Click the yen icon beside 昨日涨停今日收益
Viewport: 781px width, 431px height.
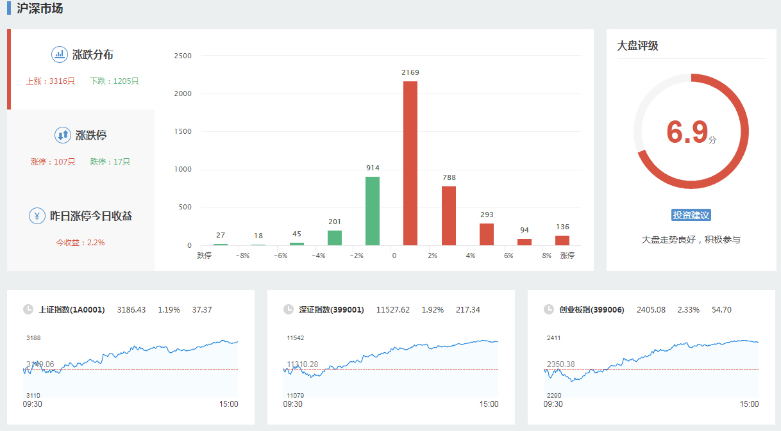[37, 216]
